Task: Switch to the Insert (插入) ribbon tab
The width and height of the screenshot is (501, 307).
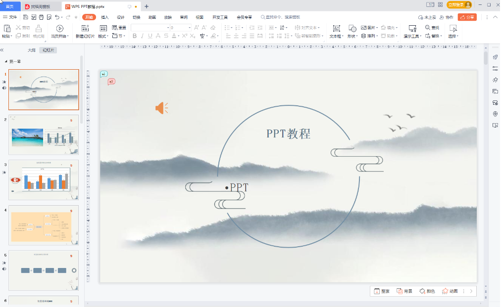Action: coord(104,17)
